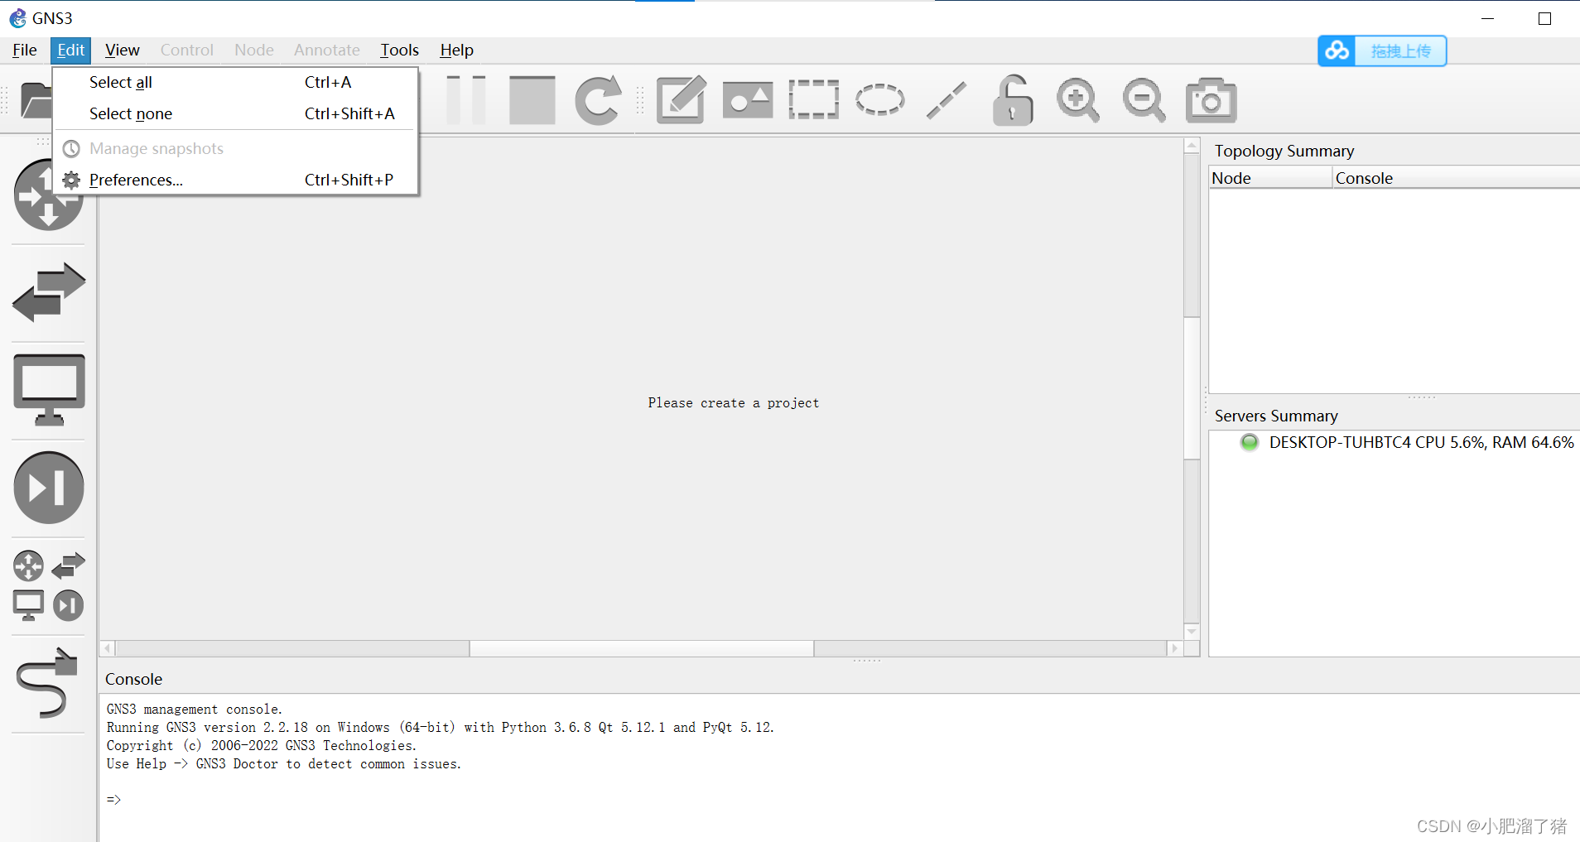1580x842 pixels.
Task: Close the open Edit menu
Action: (x=70, y=50)
